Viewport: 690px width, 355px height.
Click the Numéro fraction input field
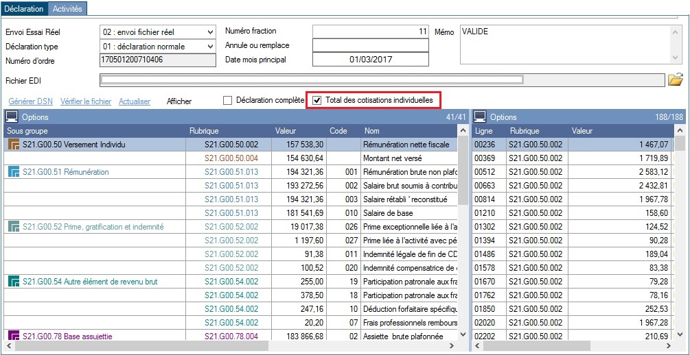click(x=371, y=32)
